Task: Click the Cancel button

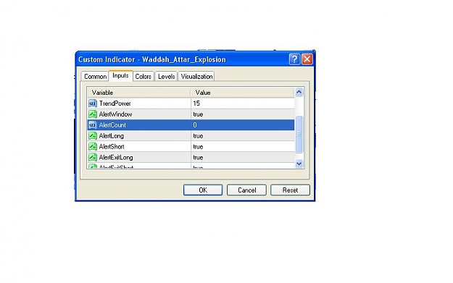Action: click(246, 190)
